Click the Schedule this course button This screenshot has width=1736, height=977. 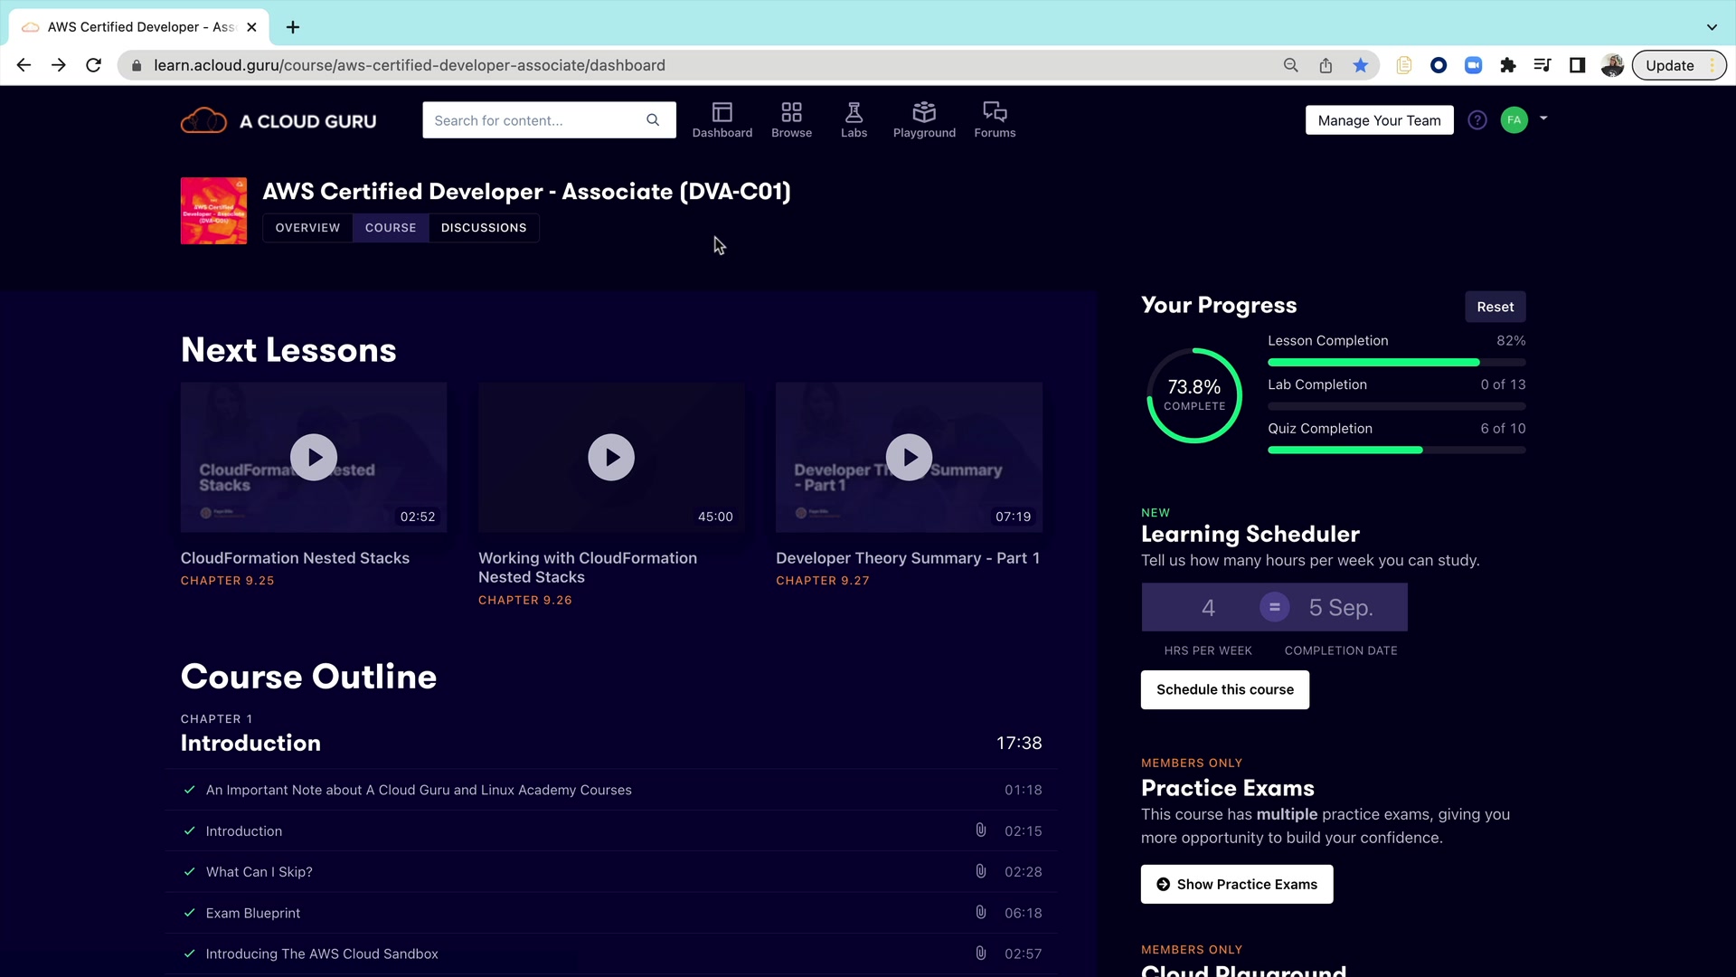[1224, 689]
